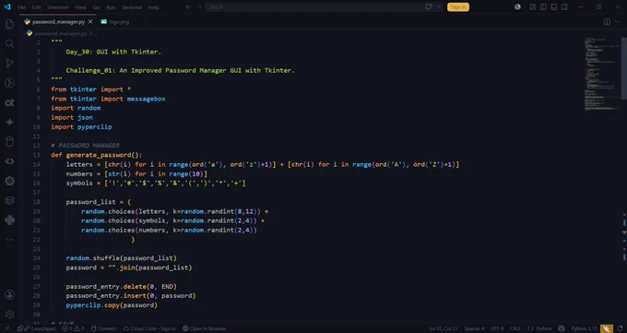
Task: Open the Copilot status icon in status bar
Action: point(562,328)
